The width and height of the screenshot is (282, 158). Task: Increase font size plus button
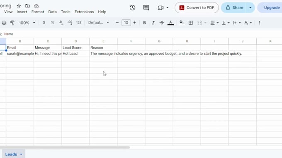pos(134,23)
